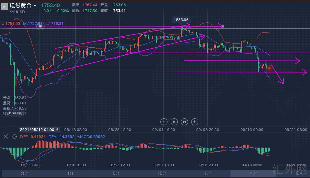This screenshot has width=310, height=178.
Task: Switch to the 1时 chart interval
Action: click(x=208, y=173)
